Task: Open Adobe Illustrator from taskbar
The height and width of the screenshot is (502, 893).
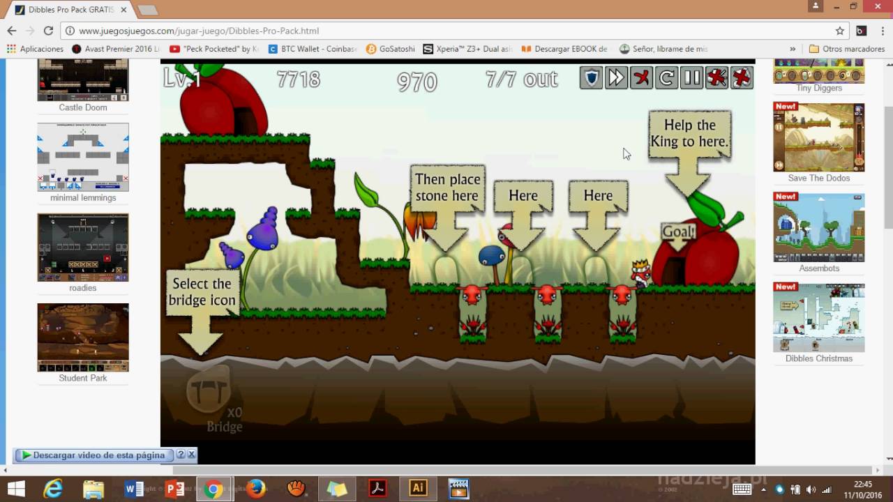Action: [x=418, y=488]
